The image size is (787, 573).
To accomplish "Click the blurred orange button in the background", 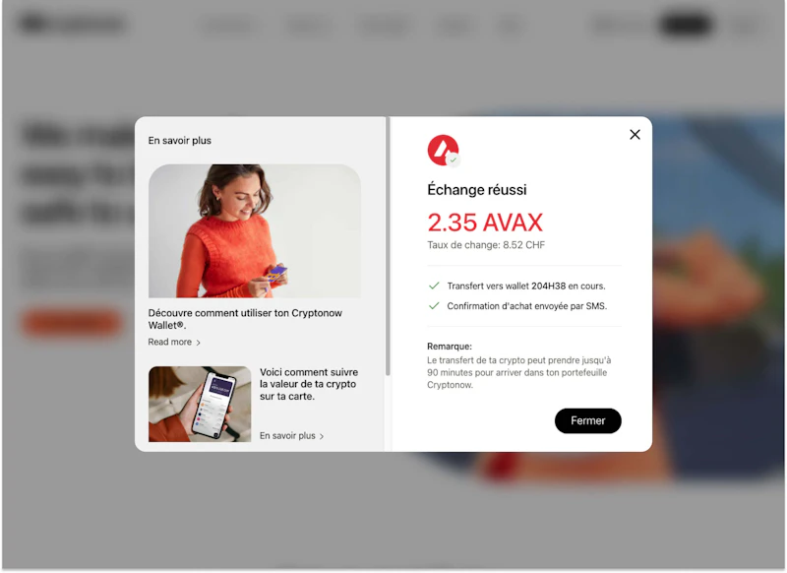I will click(x=72, y=322).
